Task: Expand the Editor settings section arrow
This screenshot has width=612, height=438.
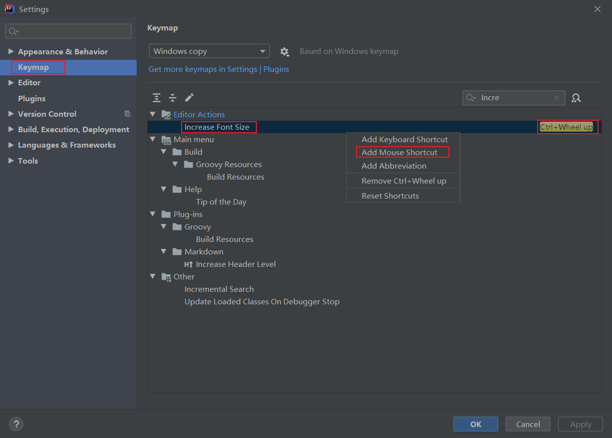Action: [x=11, y=82]
